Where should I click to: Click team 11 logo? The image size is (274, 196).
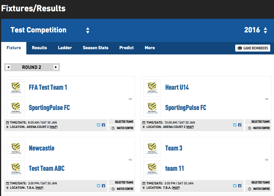(152, 169)
